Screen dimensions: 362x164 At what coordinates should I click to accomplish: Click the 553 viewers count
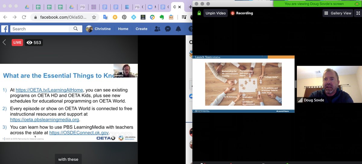click(x=34, y=42)
